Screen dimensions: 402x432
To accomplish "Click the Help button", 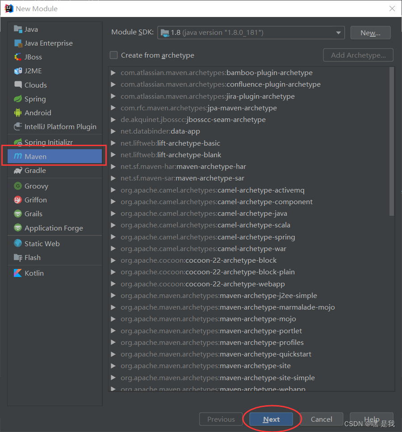I will tap(372, 419).
